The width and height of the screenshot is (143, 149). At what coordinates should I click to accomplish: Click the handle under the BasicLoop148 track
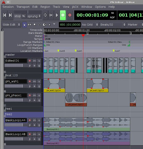[5, 144]
